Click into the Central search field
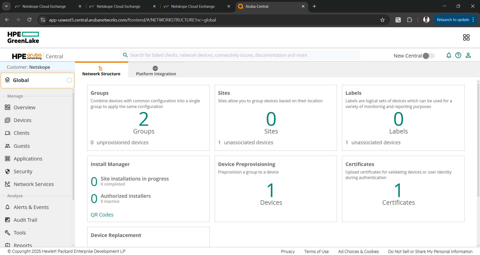 tap(240, 55)
